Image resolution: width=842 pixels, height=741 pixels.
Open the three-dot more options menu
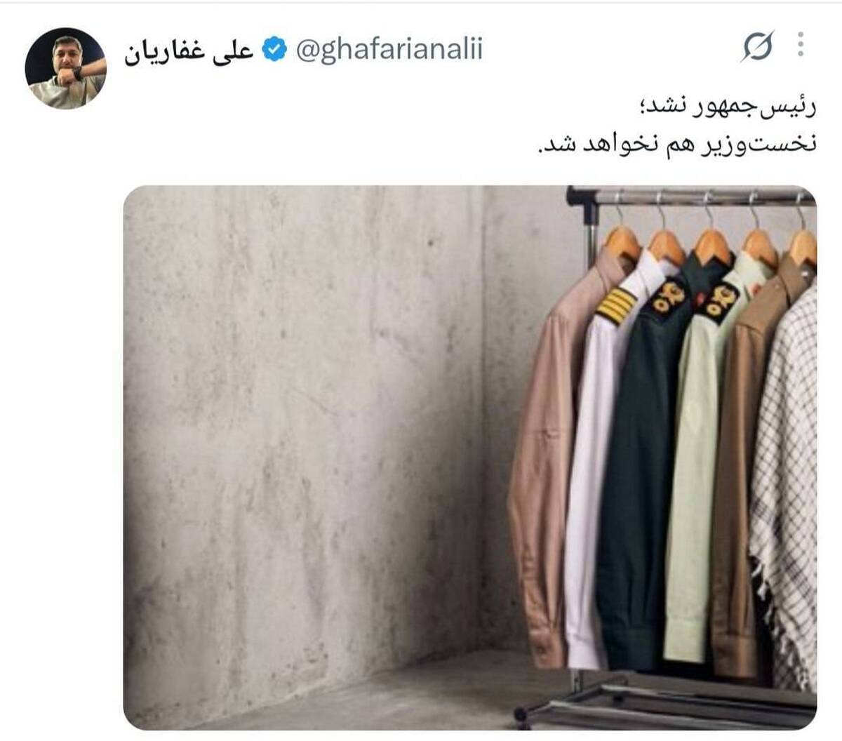801,44
